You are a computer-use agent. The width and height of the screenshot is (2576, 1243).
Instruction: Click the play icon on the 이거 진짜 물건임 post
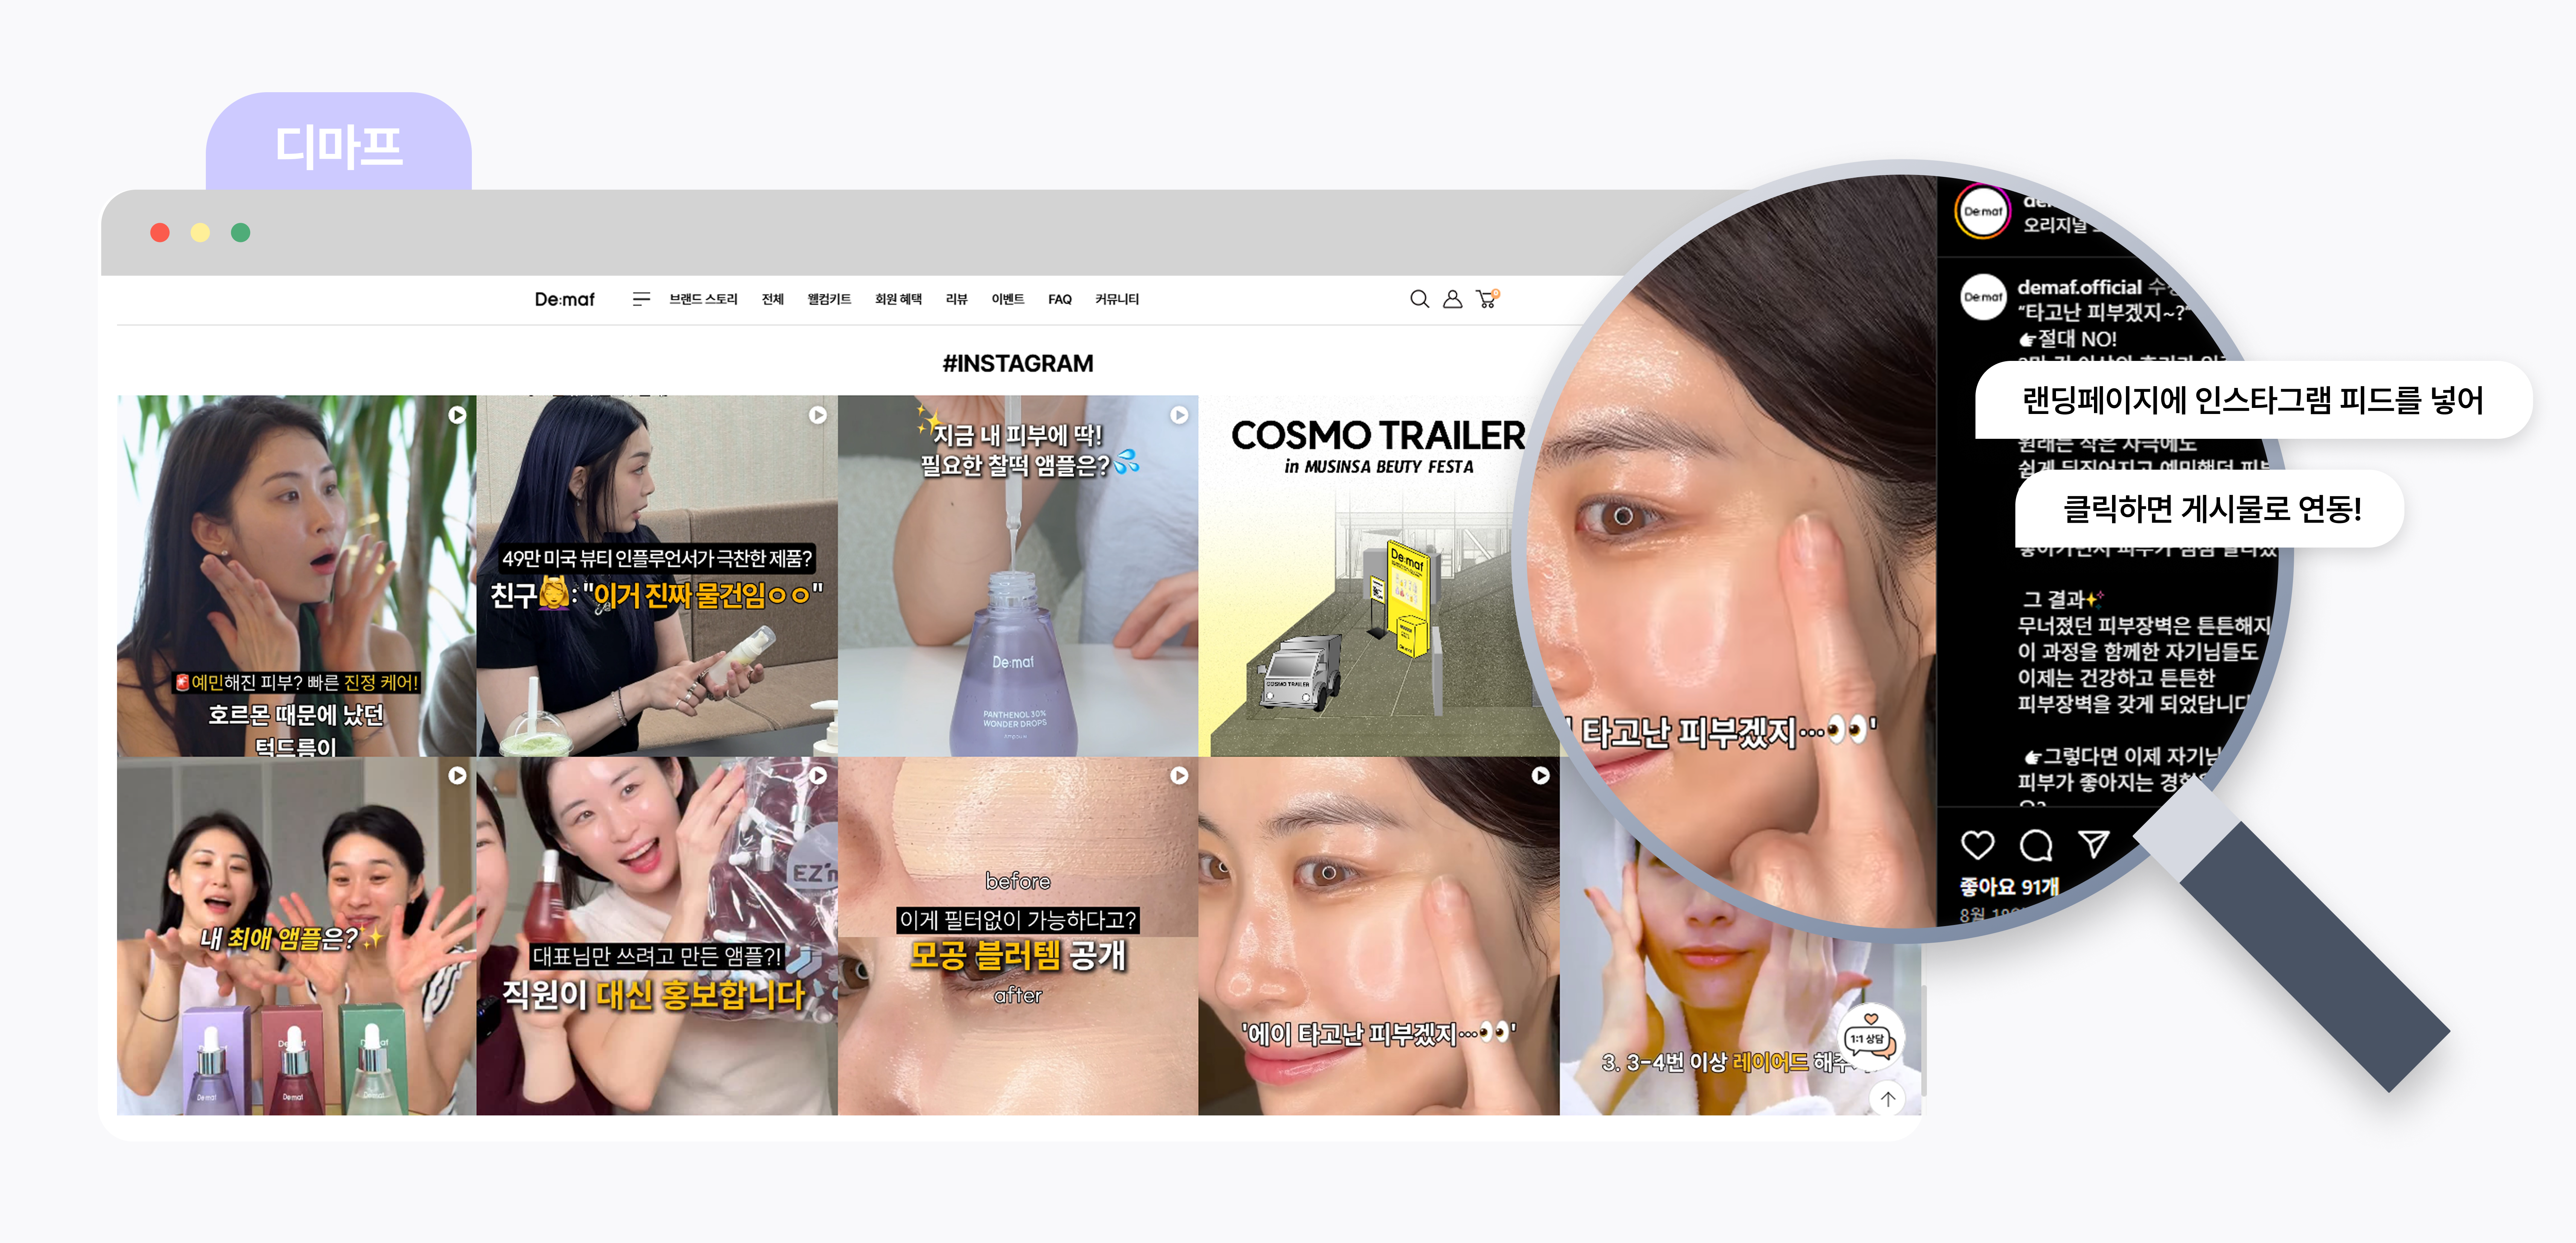tap(818, 415)
